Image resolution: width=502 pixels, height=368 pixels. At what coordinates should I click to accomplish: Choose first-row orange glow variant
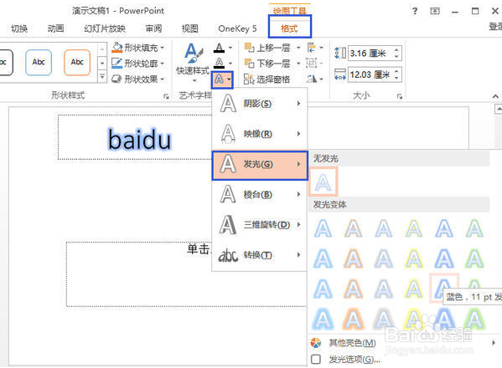pyautogui.click(x=353, y=228)
